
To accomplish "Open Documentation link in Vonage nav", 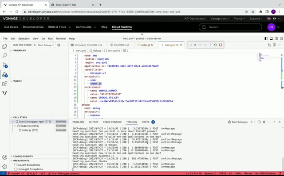I will click(x=33, y=27).
